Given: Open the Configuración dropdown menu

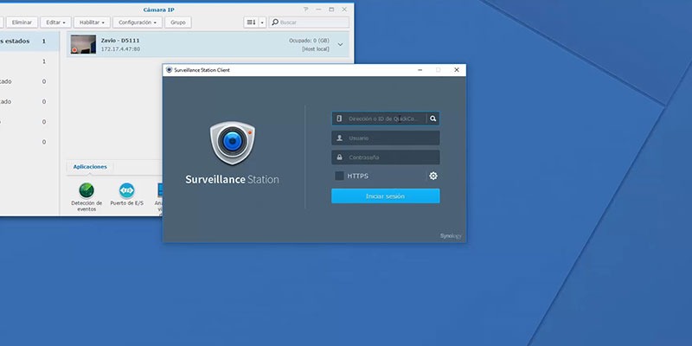Looking at the screenshot, I should coord(138,22).
